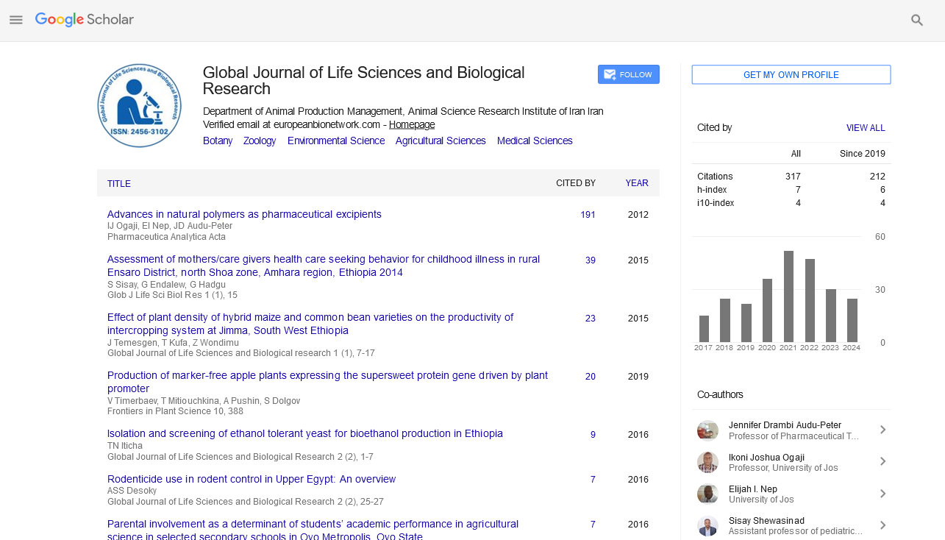Click the 2021 citation bar in chart
This screenshot has height=540, width=945.
pyautogui.click(x=788, y=296)
